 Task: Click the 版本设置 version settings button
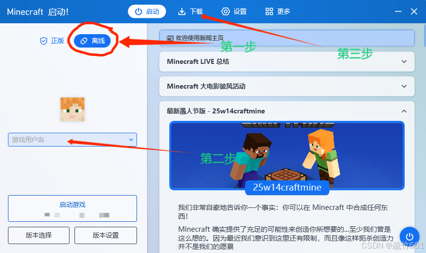click(x=106, y=235)
